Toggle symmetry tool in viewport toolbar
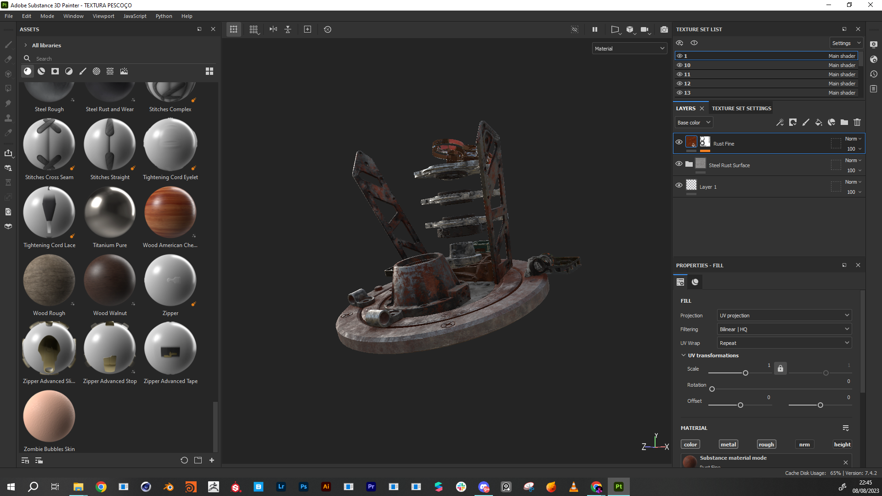Image resolution: width=882 pixels, height=496 pixels. (273, 29)
